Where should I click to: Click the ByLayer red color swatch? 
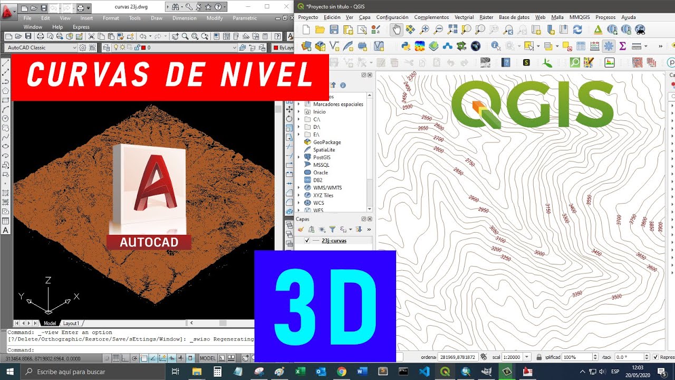(x=275, y=47)
